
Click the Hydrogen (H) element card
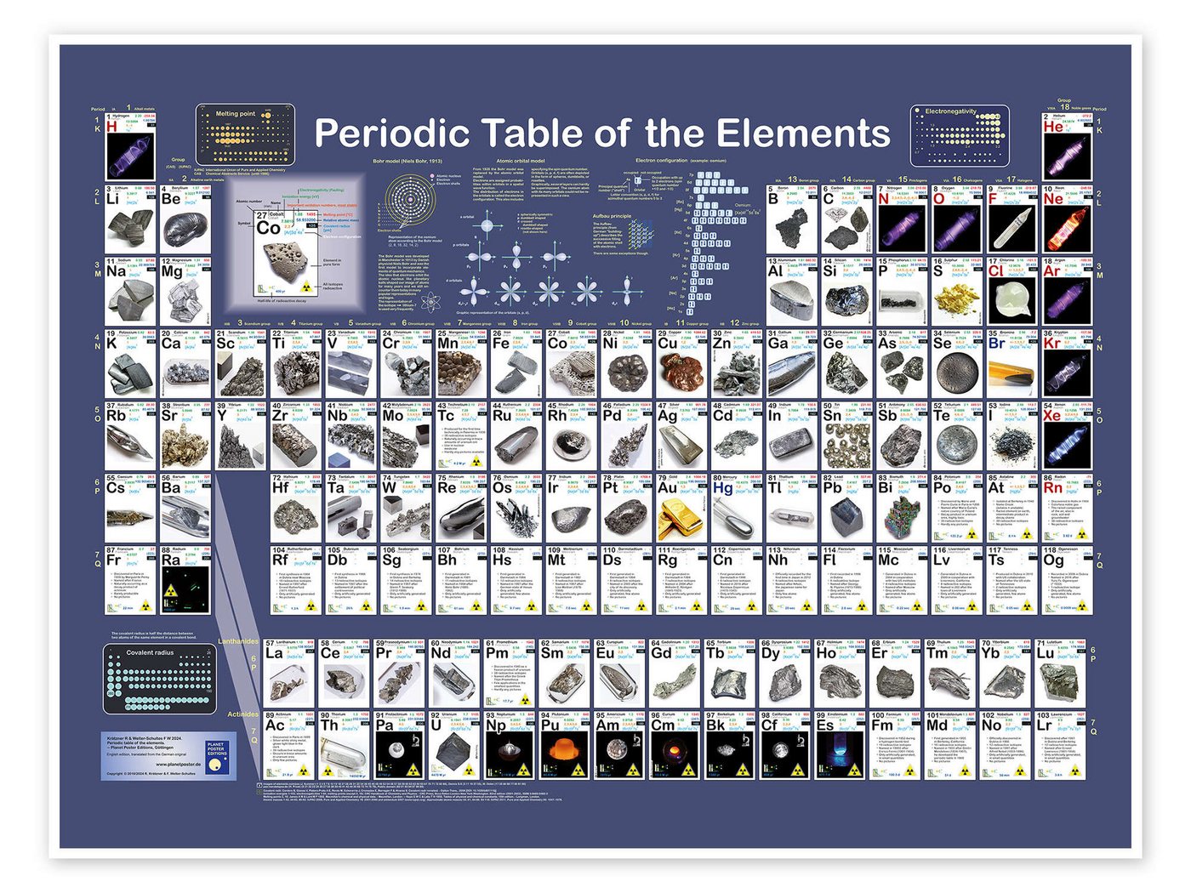pos(131,146)
